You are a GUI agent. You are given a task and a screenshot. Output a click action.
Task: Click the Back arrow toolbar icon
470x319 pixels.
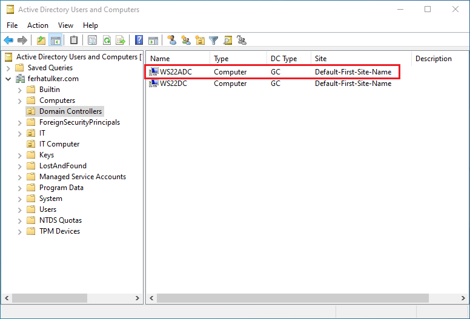point(8,40)
